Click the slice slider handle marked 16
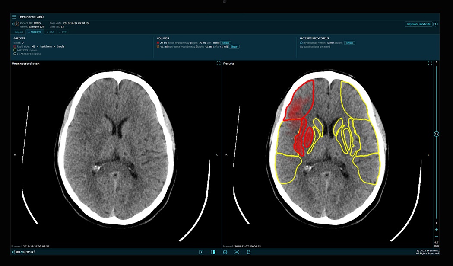This screenshot has height=266, width=453. pyautogui.click(x=437, y=134)
